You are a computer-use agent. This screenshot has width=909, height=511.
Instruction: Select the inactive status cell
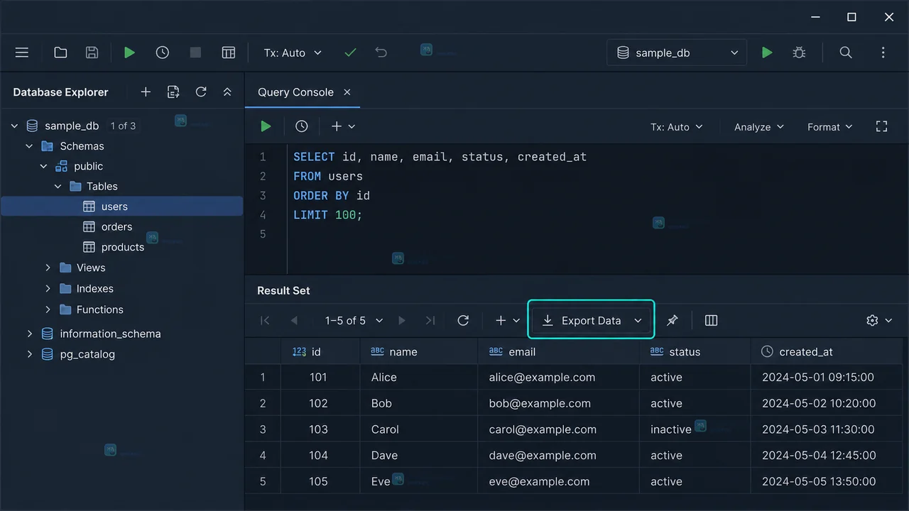[695, 429]
